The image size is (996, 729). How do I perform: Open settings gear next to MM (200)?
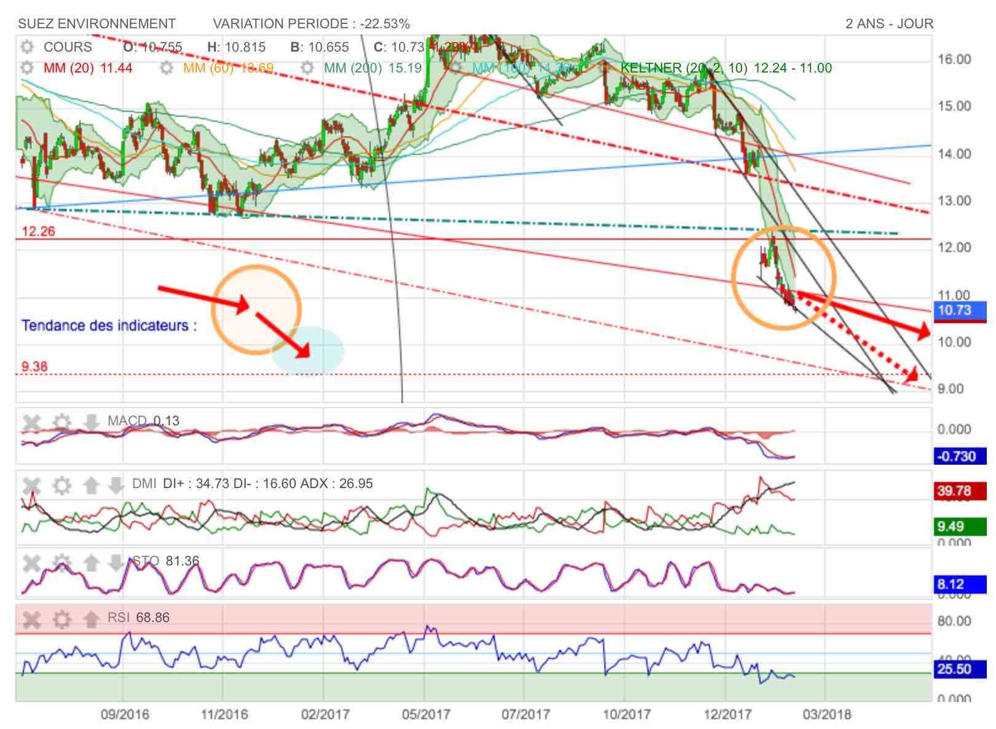[307, 68]
